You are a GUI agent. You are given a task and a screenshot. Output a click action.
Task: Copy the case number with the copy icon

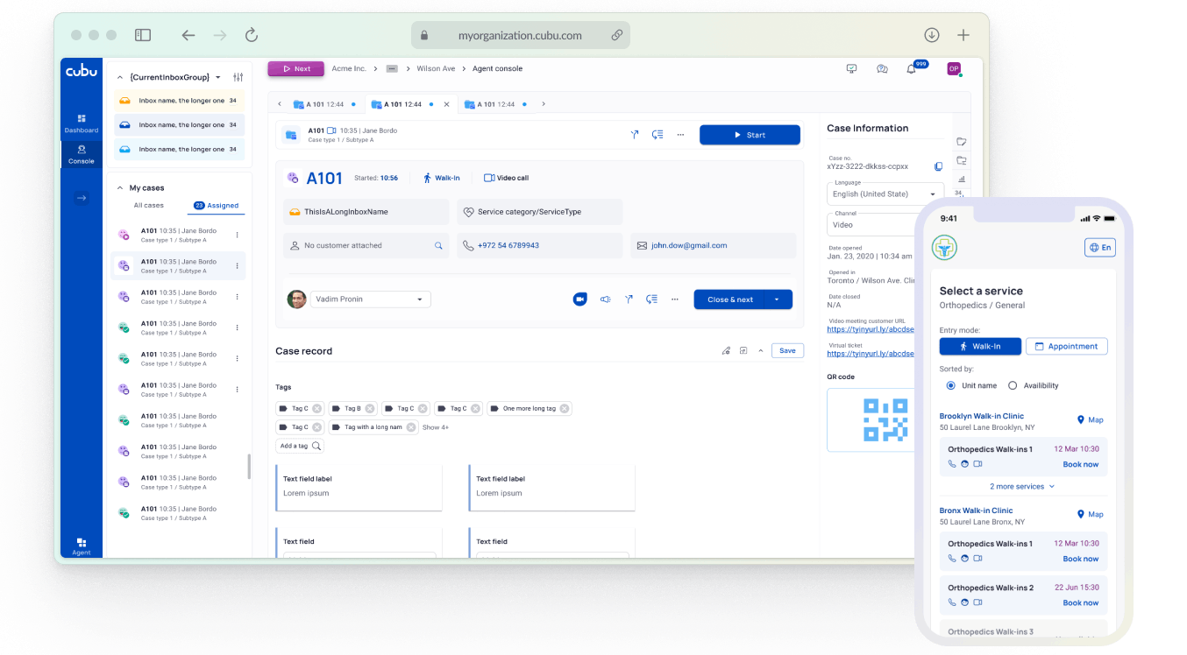pos(938,166)
